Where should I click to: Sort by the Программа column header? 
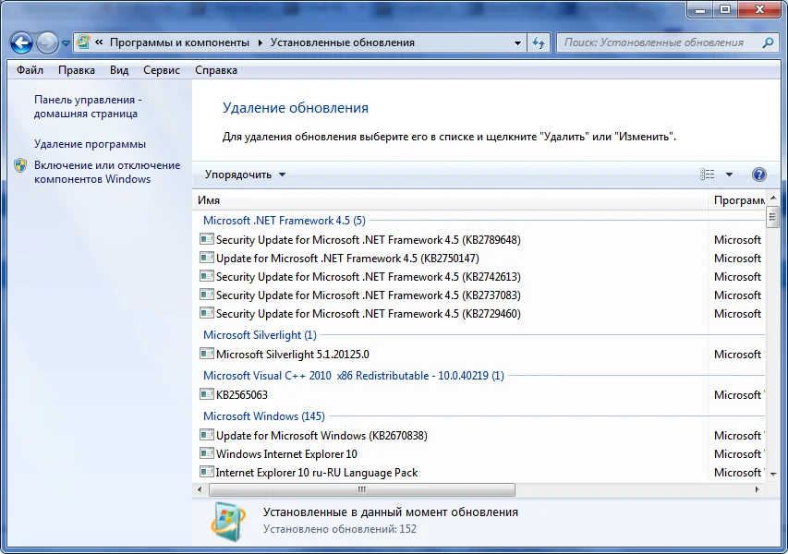pyautogui.click(x=737, y=200)
